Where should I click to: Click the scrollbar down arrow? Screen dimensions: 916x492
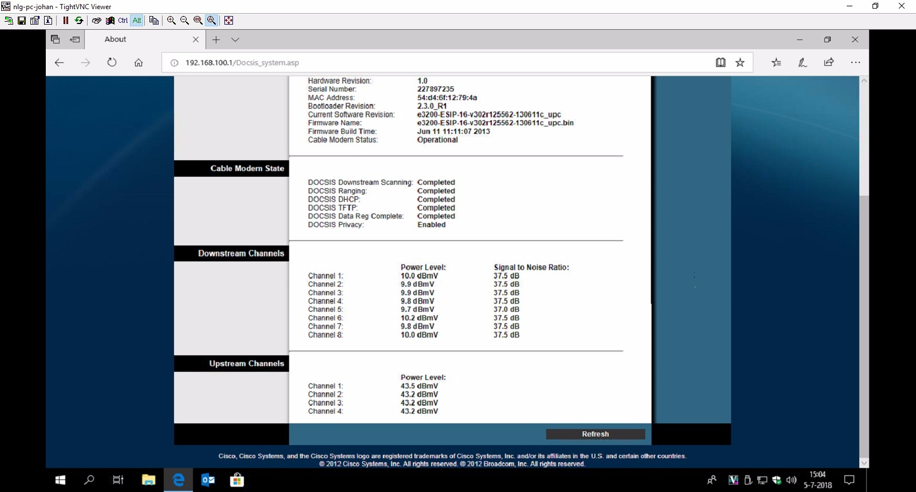pos(864,463)
